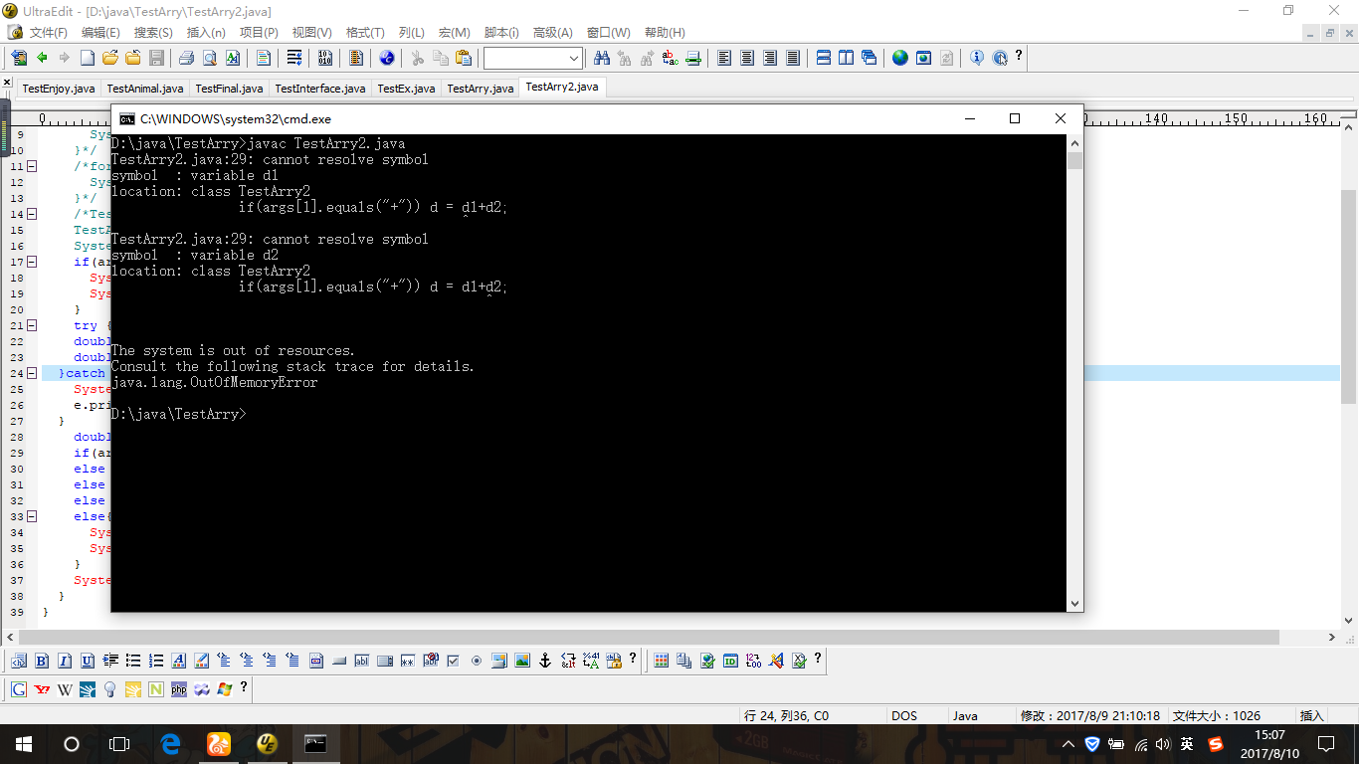Click align left text icon
The width and height of the screenshot is (1359, 764).
pos(724,58)
